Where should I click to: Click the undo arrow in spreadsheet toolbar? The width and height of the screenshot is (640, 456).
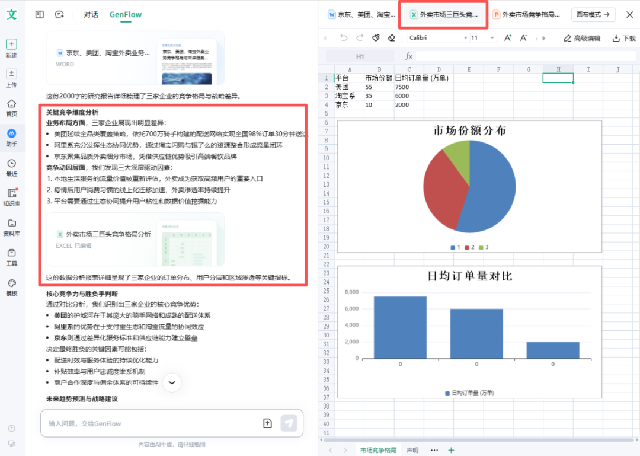[344, 37]
